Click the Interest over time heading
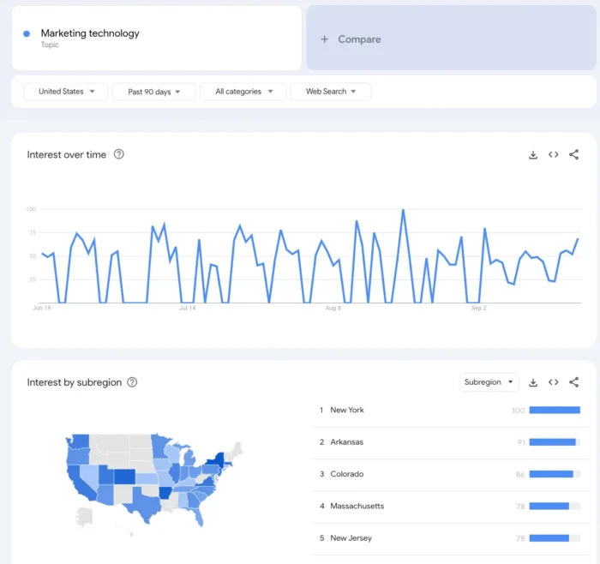 (67, 154)
